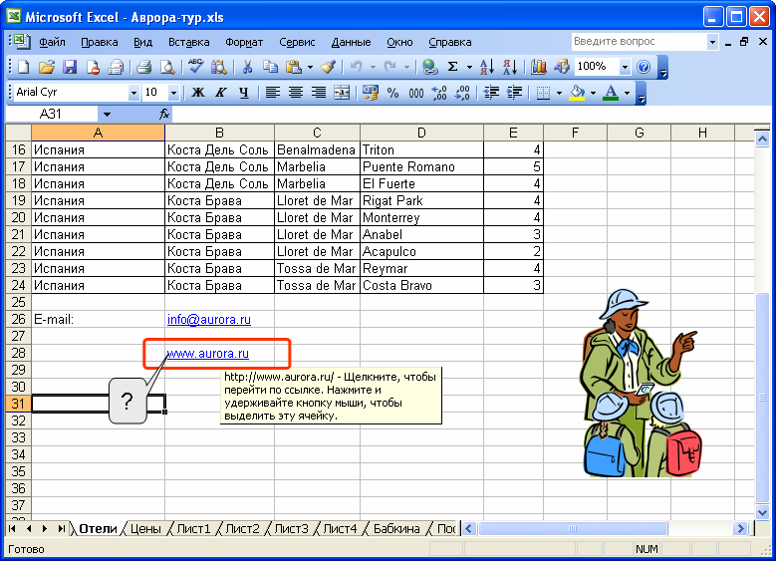Expand the Arial Cyr font name dropdown
Viewport: 776px width, 561px height.
[133, 93]
